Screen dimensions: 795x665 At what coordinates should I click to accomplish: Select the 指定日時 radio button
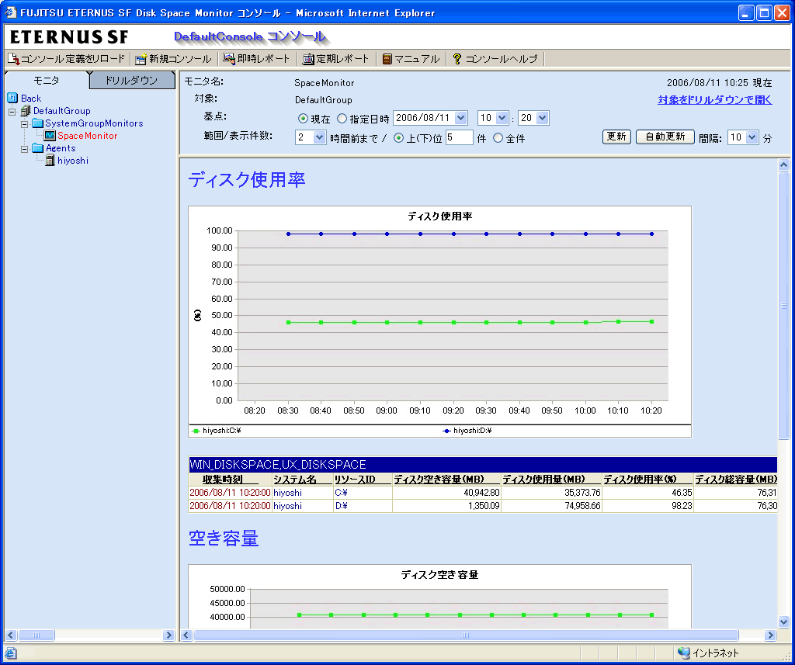point(342,119)
